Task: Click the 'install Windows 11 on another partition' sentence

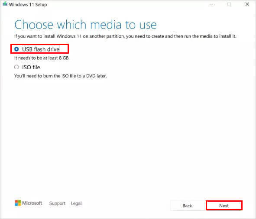Action: [125, 36]
